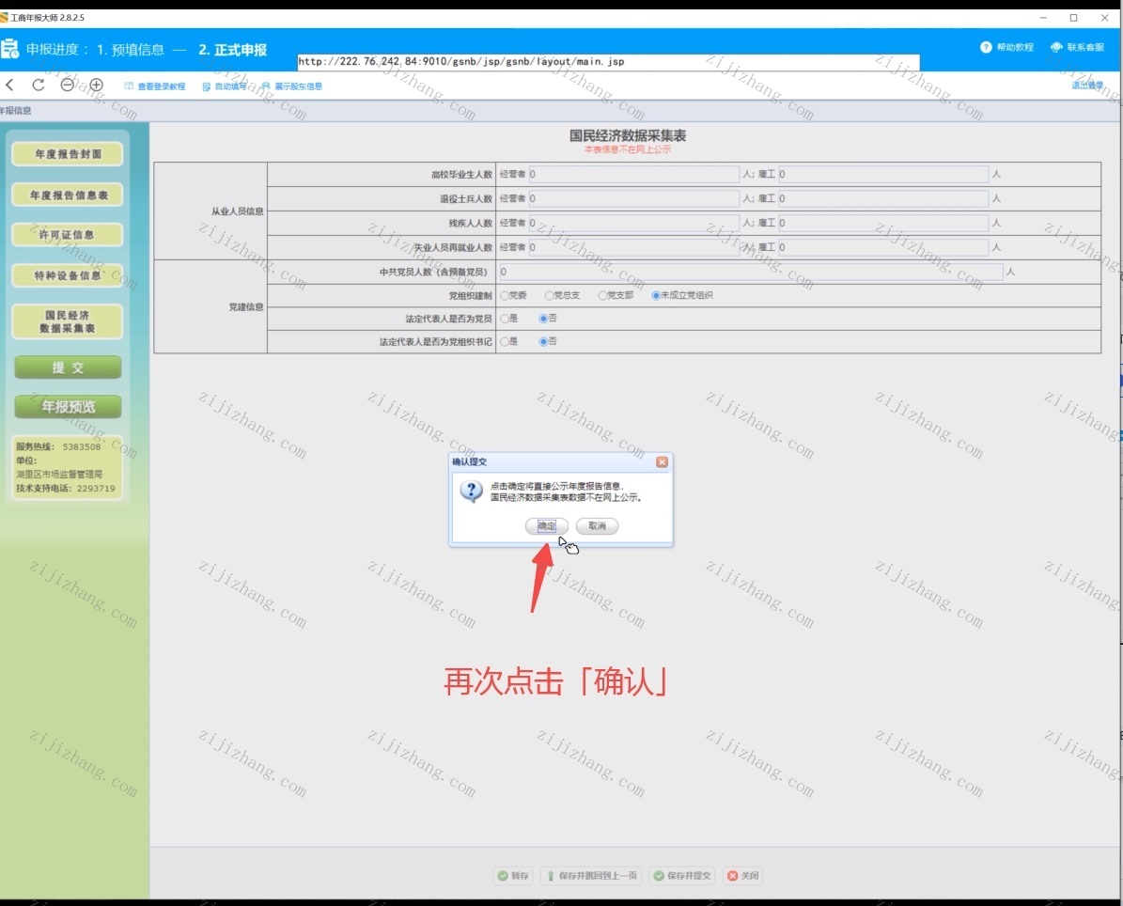
Task: Open 许可证信息 in the sidebar
Action: (68, 235)
